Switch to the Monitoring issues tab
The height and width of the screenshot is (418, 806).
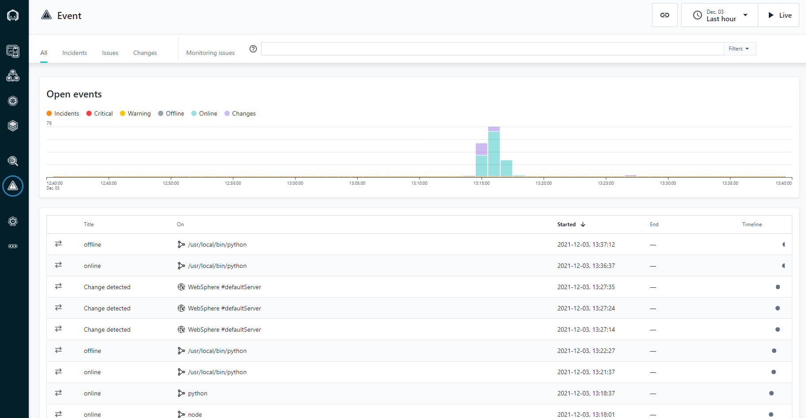211,53
